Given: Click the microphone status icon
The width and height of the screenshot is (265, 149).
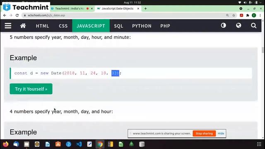Looking at the screenshot, I should 251,2.
